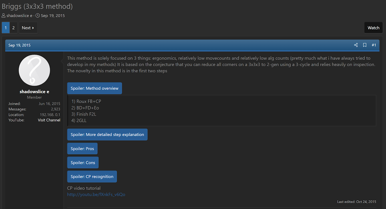Open shadowslice e's avatar image
Image resolution: width=386 pixels, height=209 pixels.
pyautogui.click(x=34, y=70)
